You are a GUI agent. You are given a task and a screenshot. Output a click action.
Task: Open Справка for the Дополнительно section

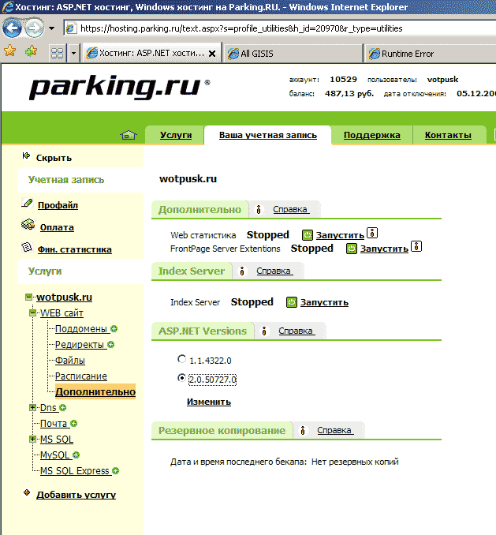[x=290, y=209]
